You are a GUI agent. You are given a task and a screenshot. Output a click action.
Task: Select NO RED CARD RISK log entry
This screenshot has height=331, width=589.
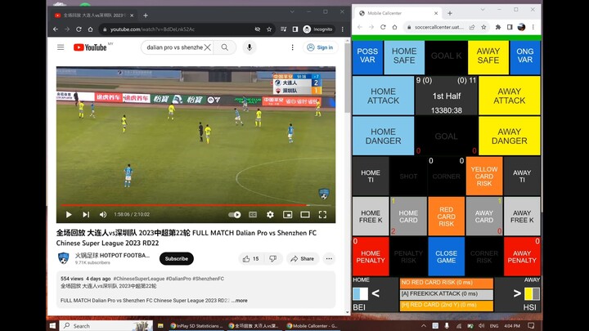tap(447, 283)
